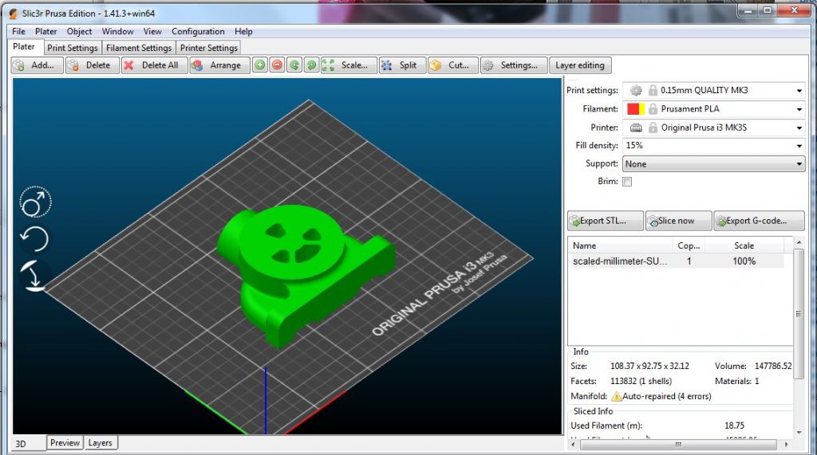Switch to the Filament Settings tab
The width and height of the screenshot is (817, 455).
click(139, 48)
